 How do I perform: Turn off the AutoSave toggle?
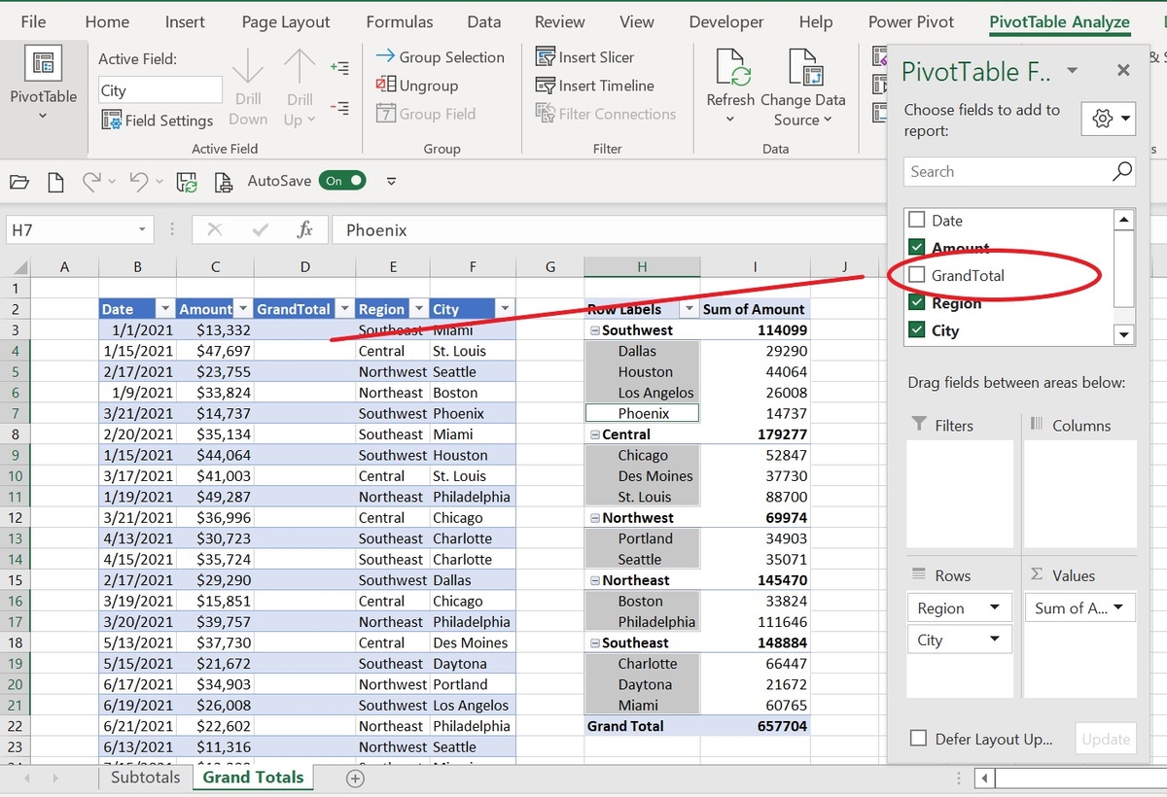point(342,181)
